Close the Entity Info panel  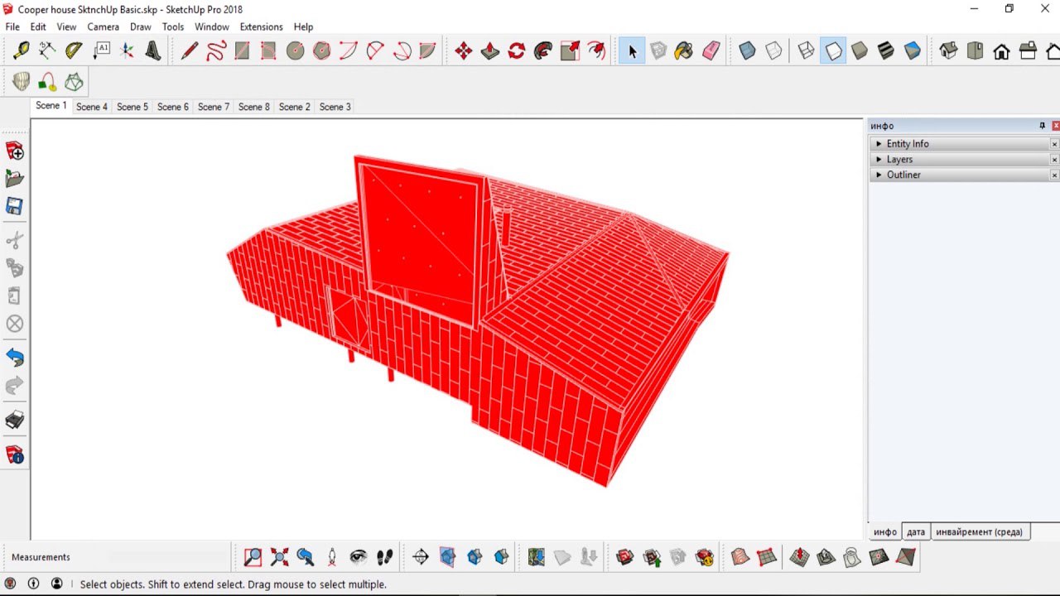pos(1054,144)
